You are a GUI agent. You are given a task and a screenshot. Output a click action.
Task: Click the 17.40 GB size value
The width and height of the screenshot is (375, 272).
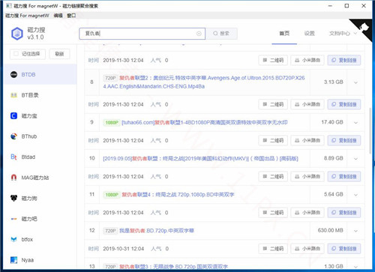pos(332,122)
